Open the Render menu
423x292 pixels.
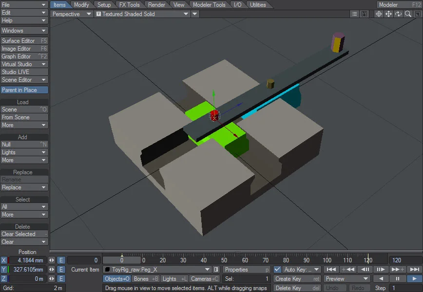[x=156, y=4]
